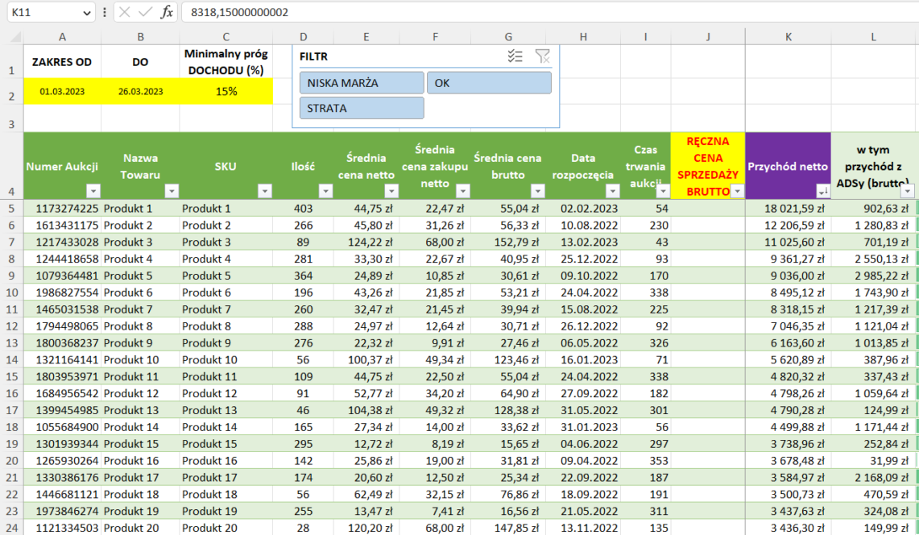This screenshot has height=535, width=919.
Task: Clear the FILTR slicer filter
Action: coord(543,56)
